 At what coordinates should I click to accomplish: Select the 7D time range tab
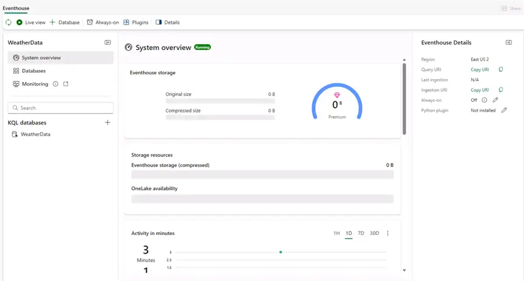click(361, 233)
